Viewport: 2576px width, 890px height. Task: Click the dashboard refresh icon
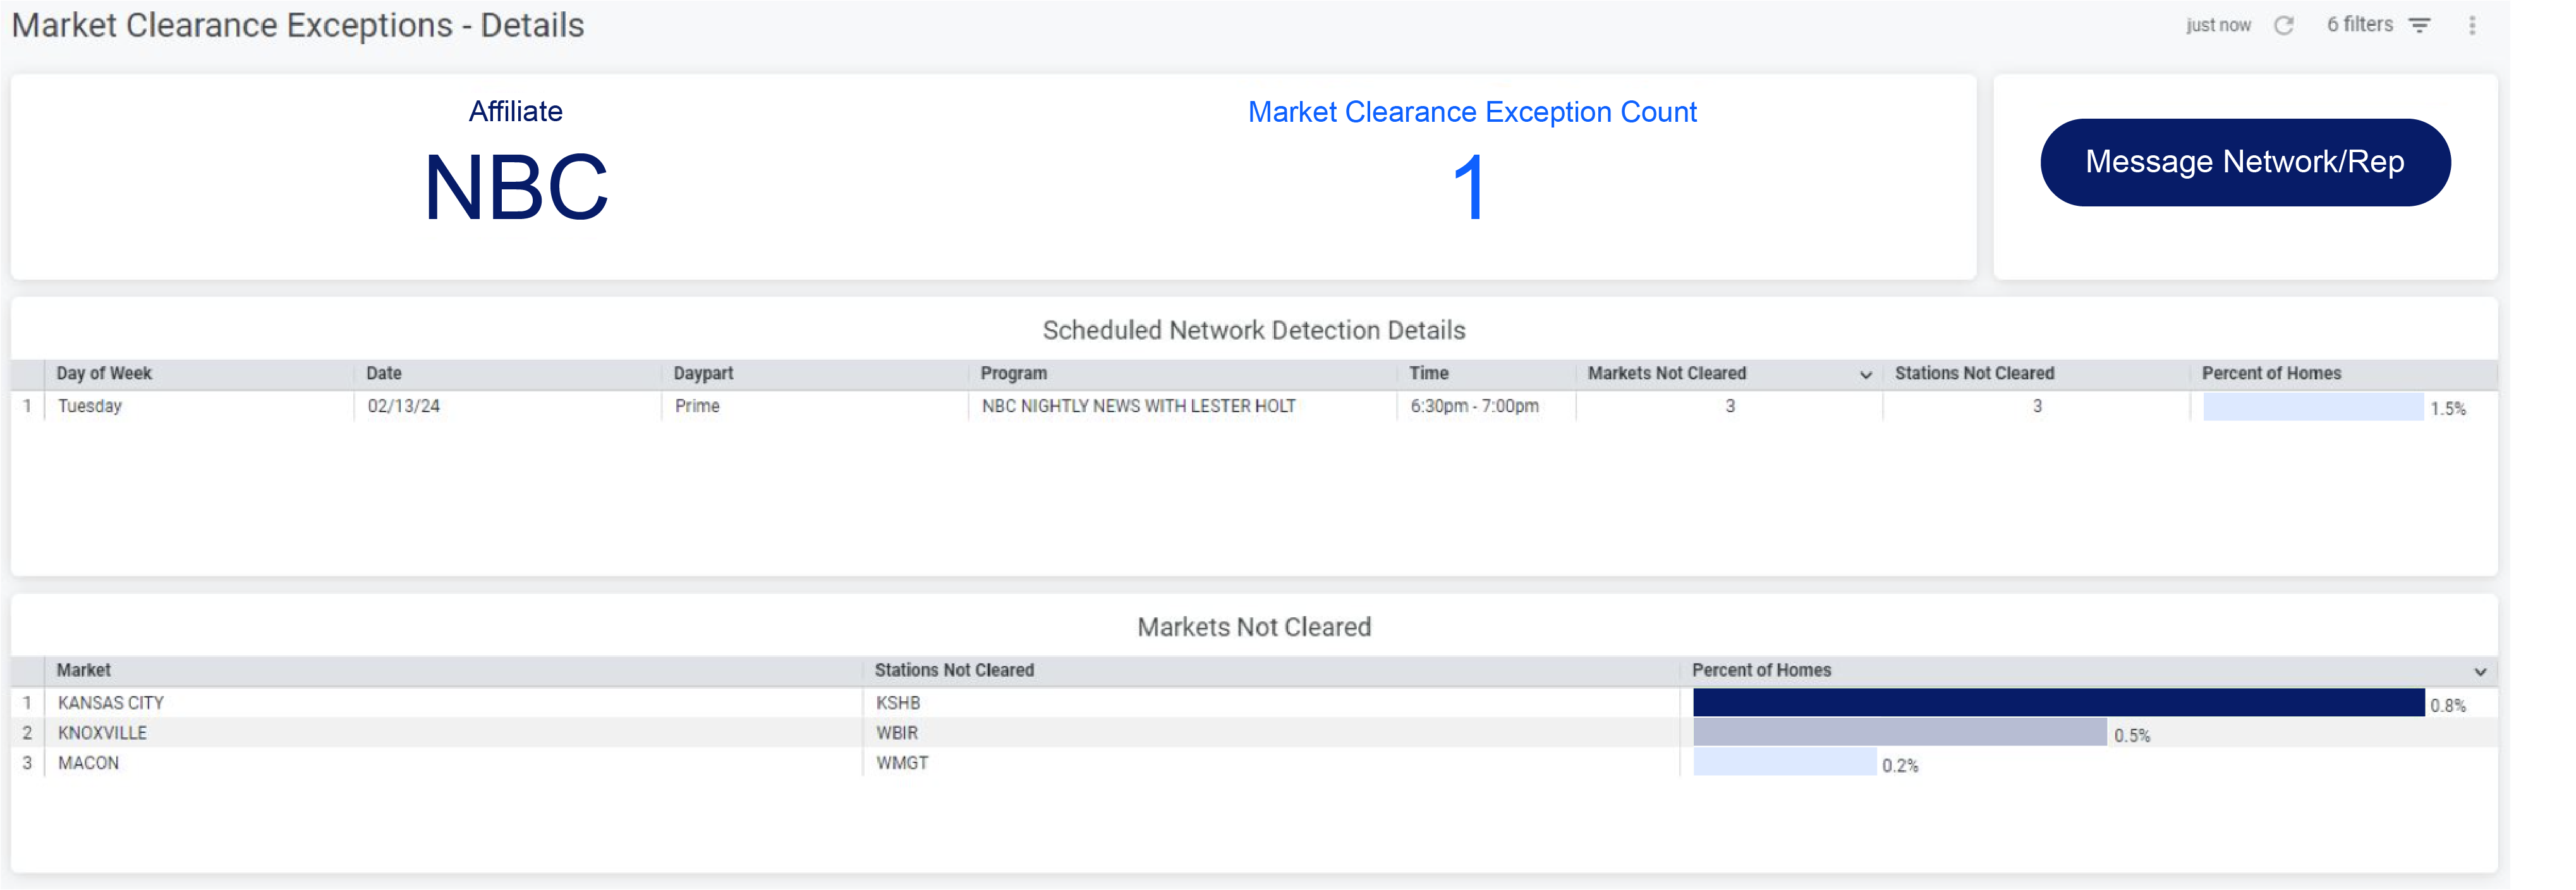(2283, 25)
